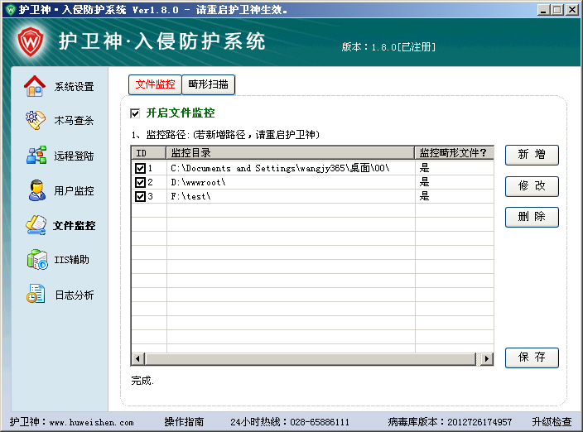This screenshot has width=583, height=432.
Task: Minimize the 护卫神 window
Action: [x=543, y=10]
